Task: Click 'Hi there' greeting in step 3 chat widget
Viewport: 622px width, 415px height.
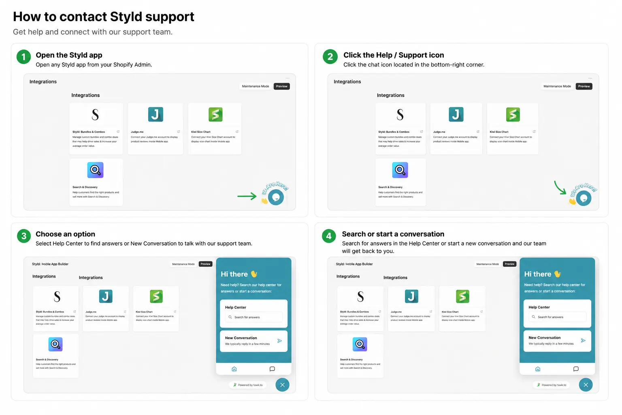Action: (x=239, y=274)
